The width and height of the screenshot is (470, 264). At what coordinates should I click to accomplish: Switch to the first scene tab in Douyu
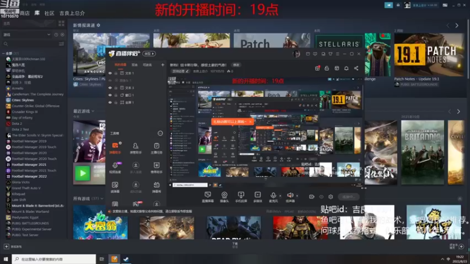(120, 65)
